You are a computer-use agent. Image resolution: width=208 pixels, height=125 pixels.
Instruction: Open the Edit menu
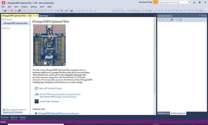tap(9, 7)
